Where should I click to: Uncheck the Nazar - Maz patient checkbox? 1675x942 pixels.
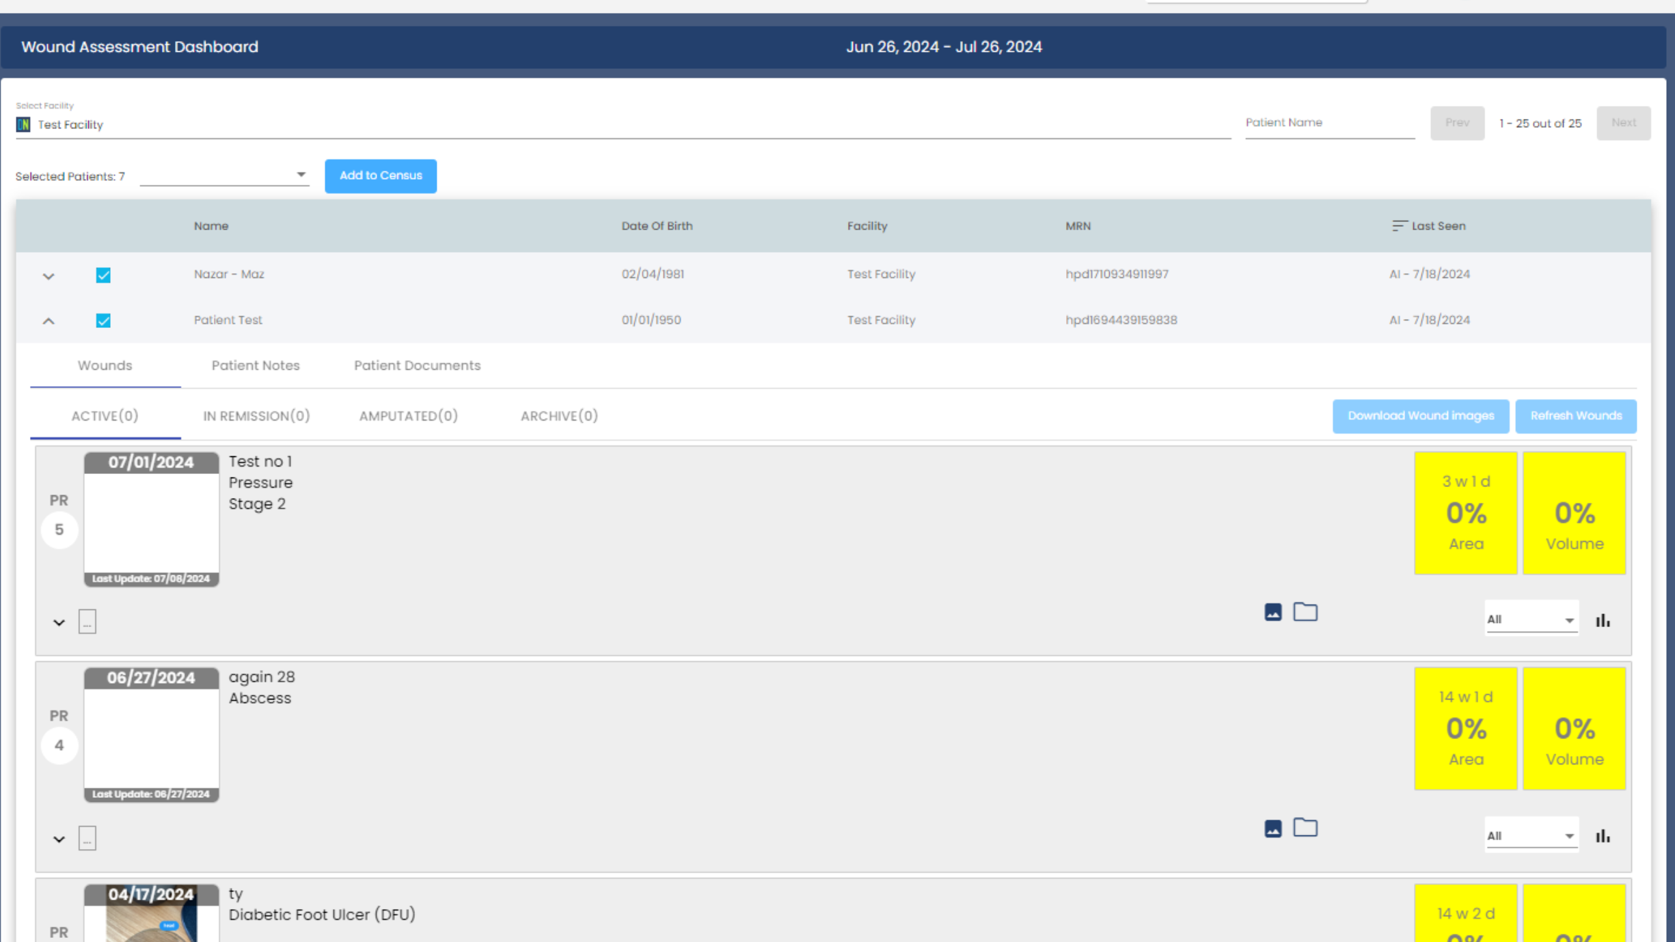pos(103,275)
